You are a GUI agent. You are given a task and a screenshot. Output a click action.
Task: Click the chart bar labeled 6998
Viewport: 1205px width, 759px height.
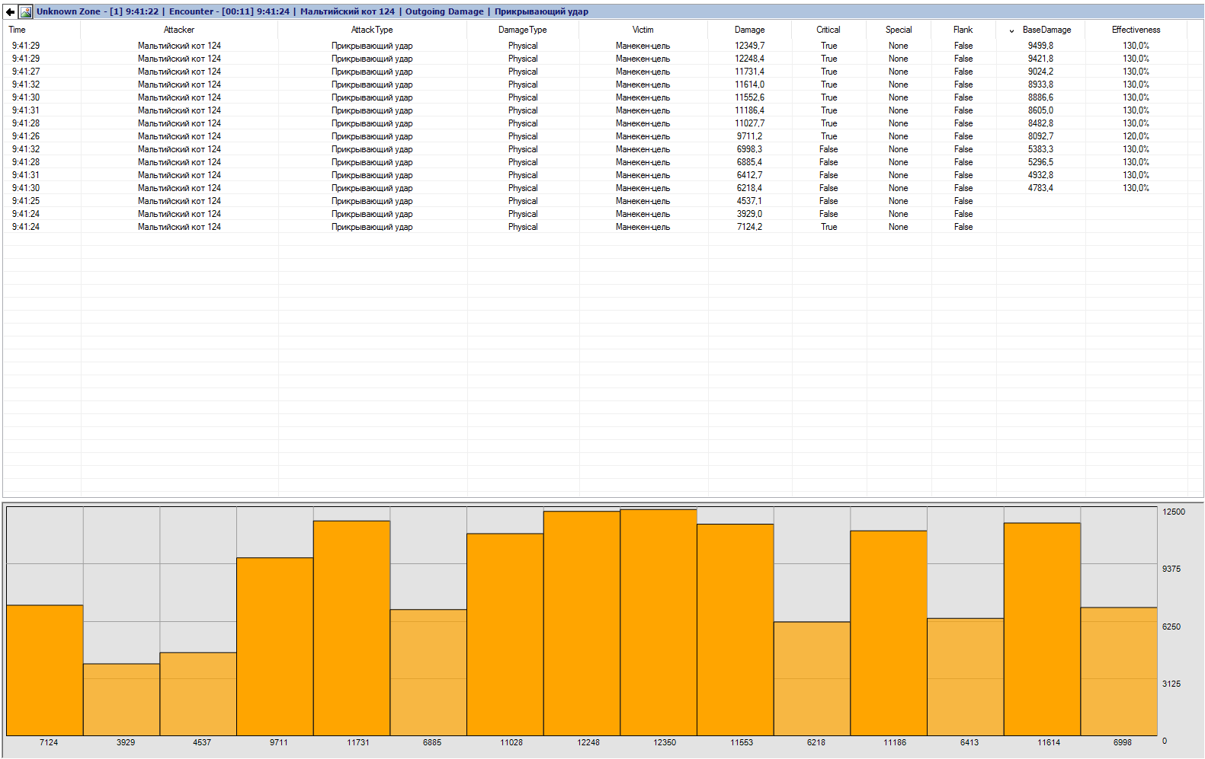coord(1119,671)
